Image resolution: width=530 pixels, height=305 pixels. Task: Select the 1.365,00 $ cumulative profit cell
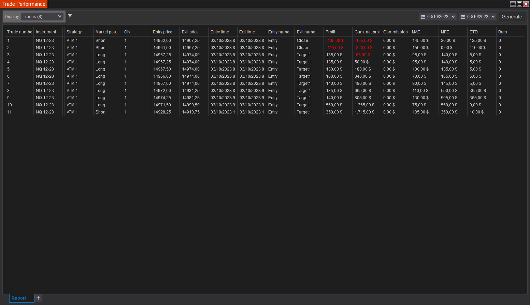click(x=364, y=105)
